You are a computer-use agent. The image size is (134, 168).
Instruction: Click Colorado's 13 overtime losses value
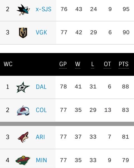[x=108, y=110]
